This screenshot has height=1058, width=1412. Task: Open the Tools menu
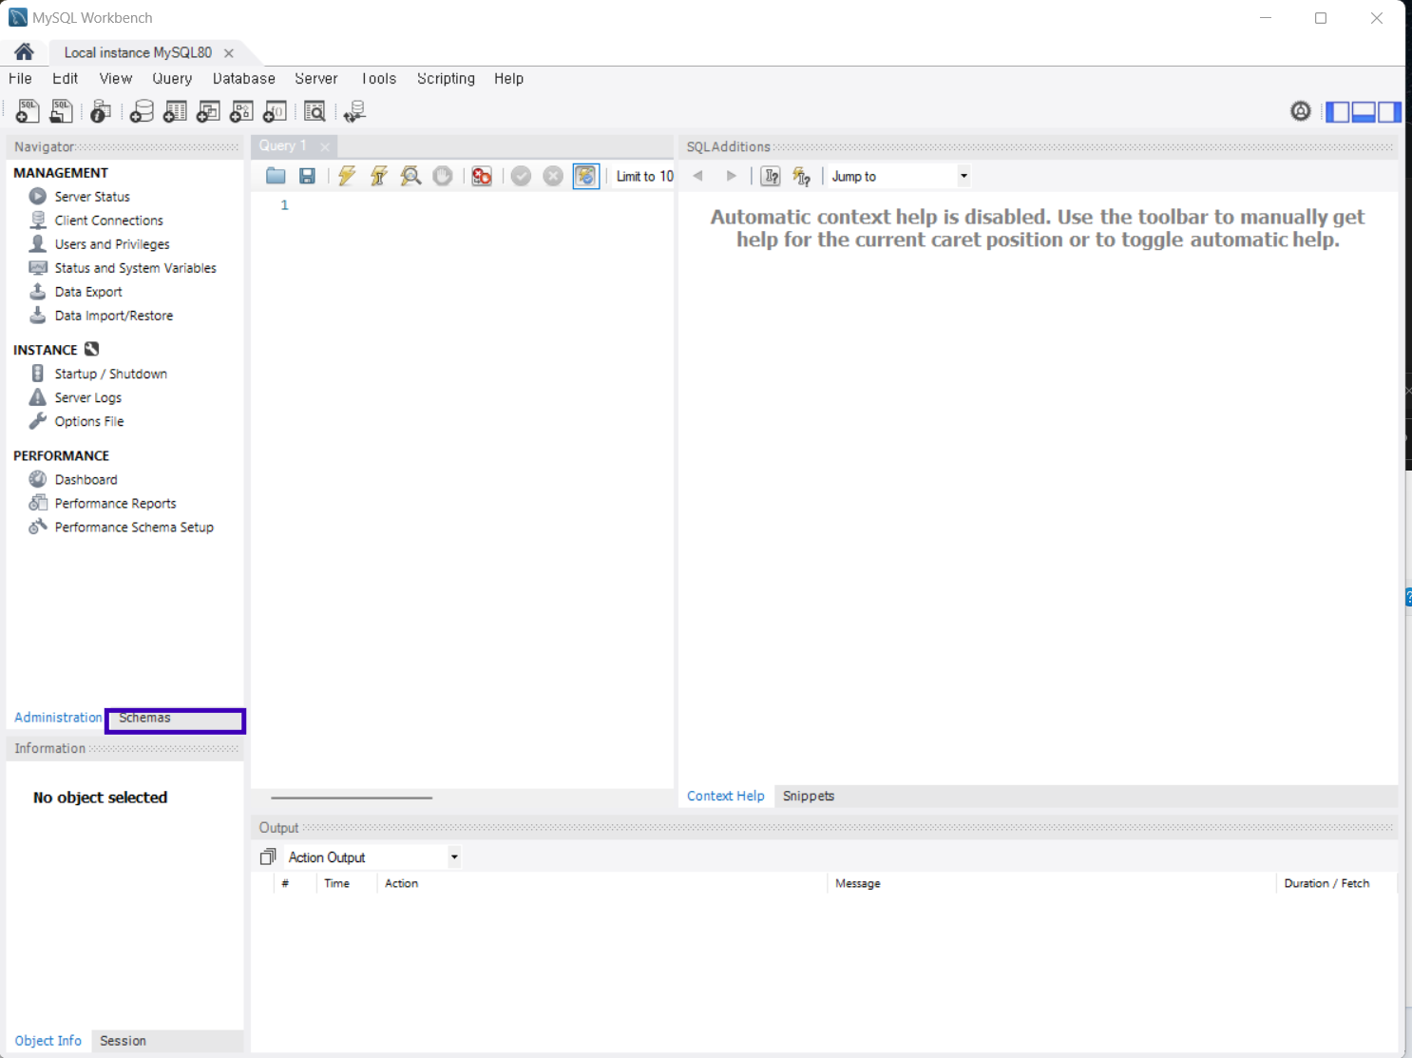coord(379,79)
